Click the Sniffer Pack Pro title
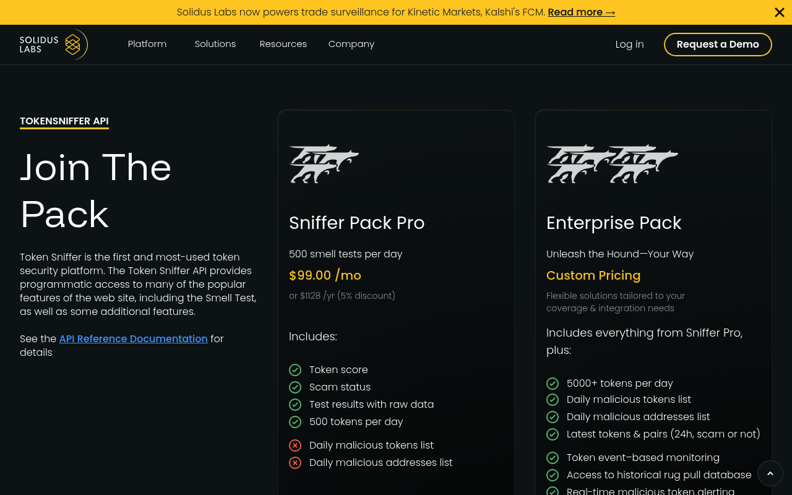This screenshot has width=792, height=495. (357, 223)
